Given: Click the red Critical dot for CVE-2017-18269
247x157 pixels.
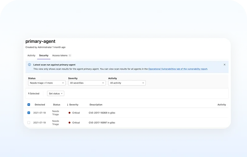Looking at the screenshot, I should point(69,113).
